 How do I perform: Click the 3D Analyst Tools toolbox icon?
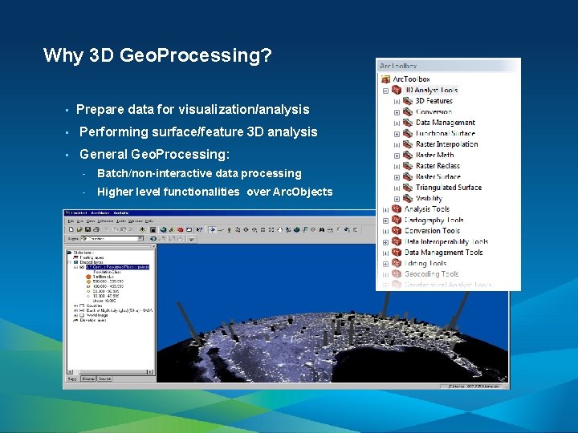coord(397,90)
